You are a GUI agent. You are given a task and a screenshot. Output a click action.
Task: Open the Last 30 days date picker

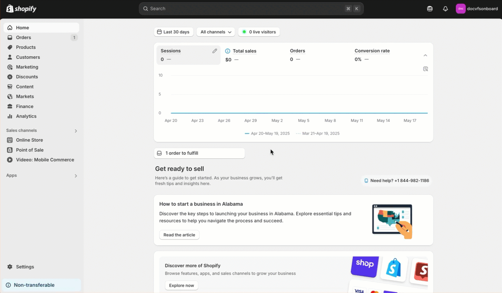pyautogui.click(x=174, y=32)
